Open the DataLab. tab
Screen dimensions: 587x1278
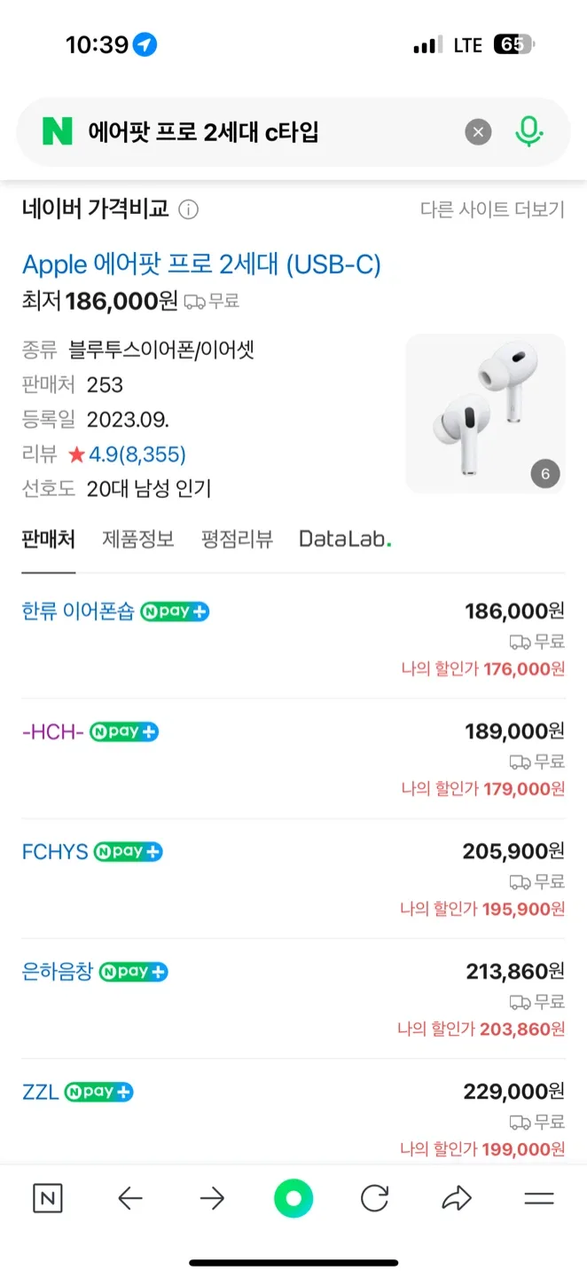click(345, 539)
